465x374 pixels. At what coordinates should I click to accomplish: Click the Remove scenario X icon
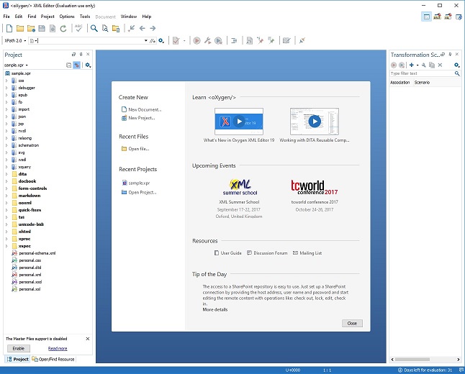[x=440, y=65]
